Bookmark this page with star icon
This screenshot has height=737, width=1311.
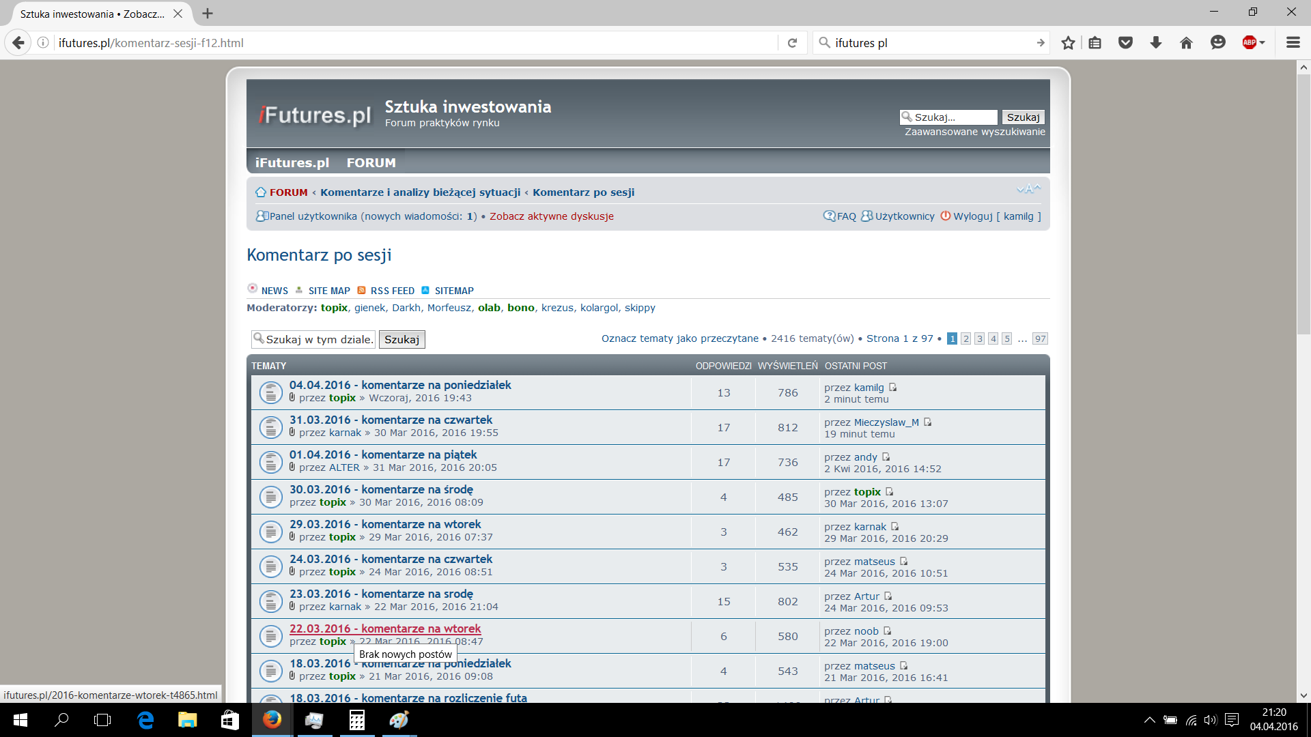click(x=1068, y=43)
